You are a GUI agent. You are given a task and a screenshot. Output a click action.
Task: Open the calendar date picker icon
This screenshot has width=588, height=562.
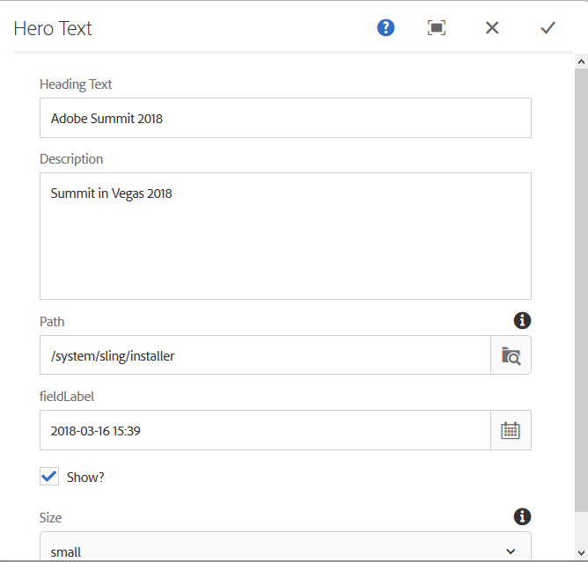(x=511, y=430)
